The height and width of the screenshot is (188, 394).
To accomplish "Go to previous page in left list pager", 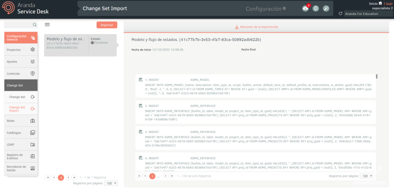I will [x=54, y=178].
